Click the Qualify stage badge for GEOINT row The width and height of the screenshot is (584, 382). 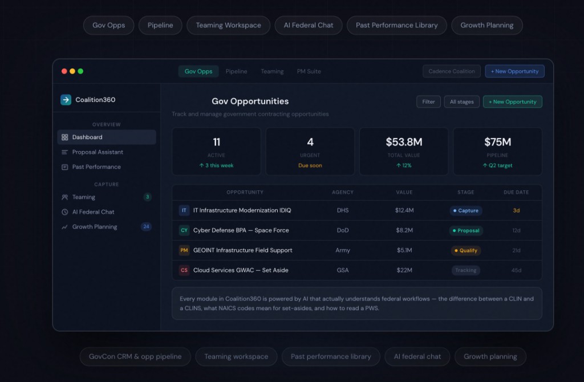point(466,250)
